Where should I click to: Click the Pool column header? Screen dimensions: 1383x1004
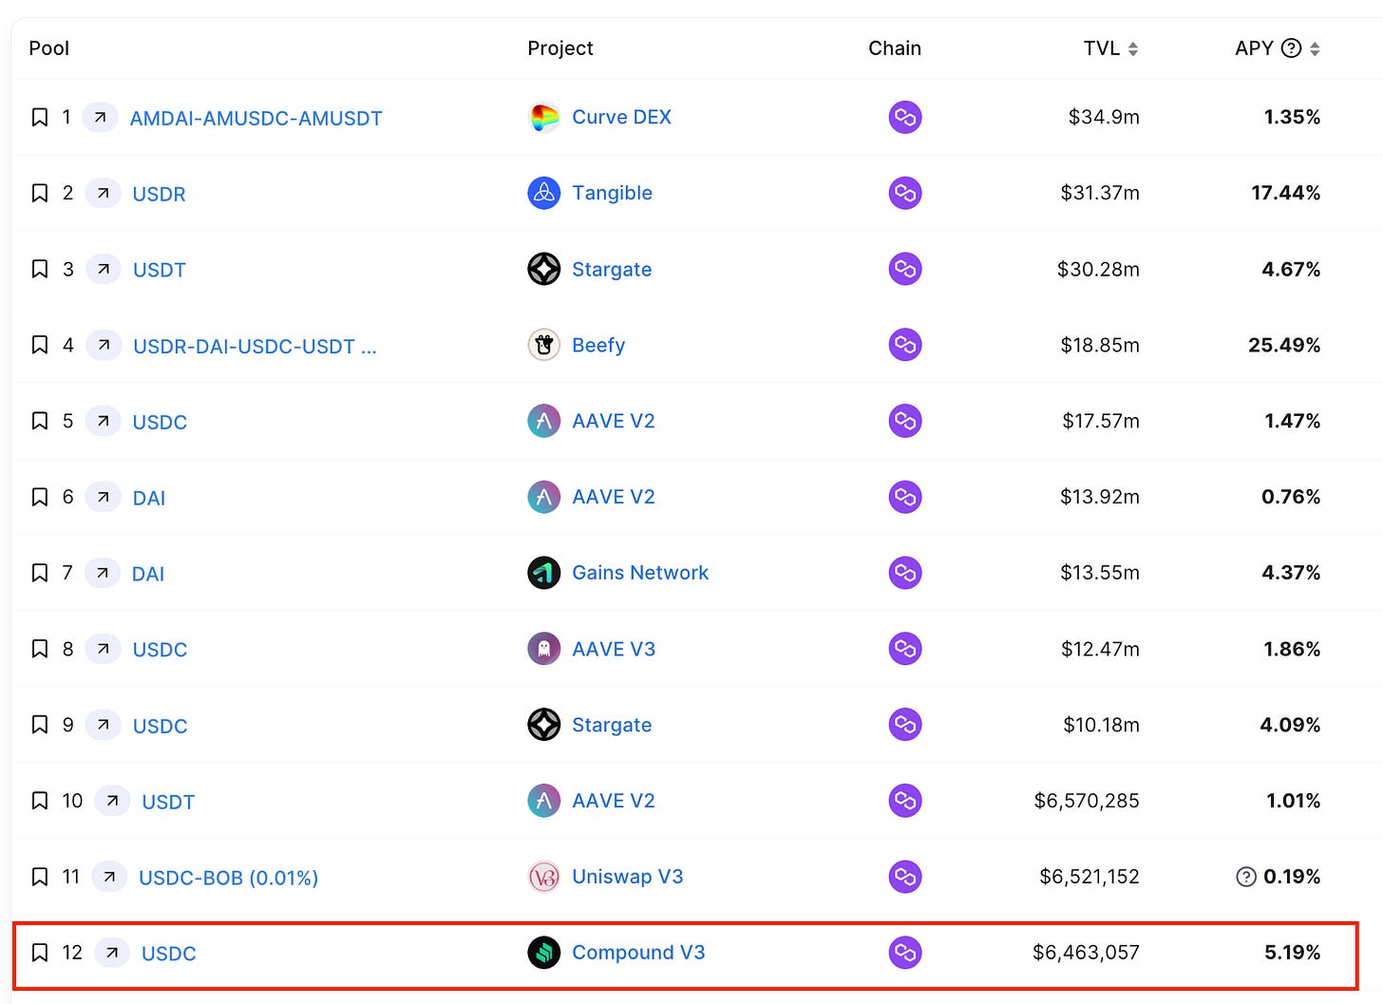pos(49,48)
